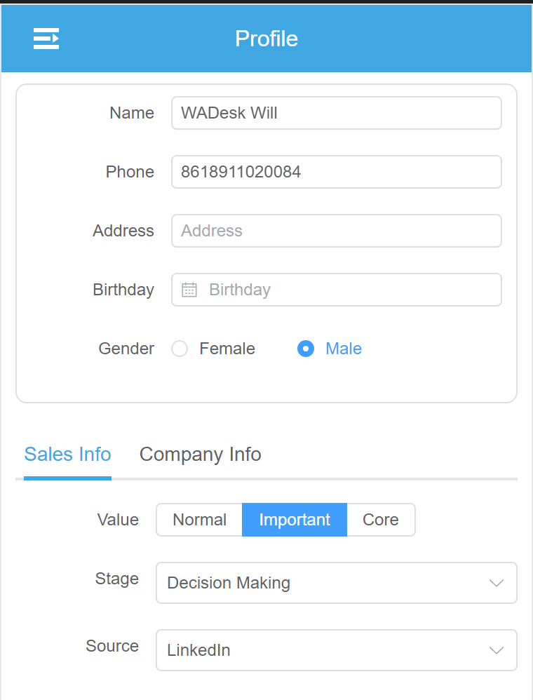Screen dimensions: 533x700
Task: Toggle the Important value option
Action: [295, 520]
